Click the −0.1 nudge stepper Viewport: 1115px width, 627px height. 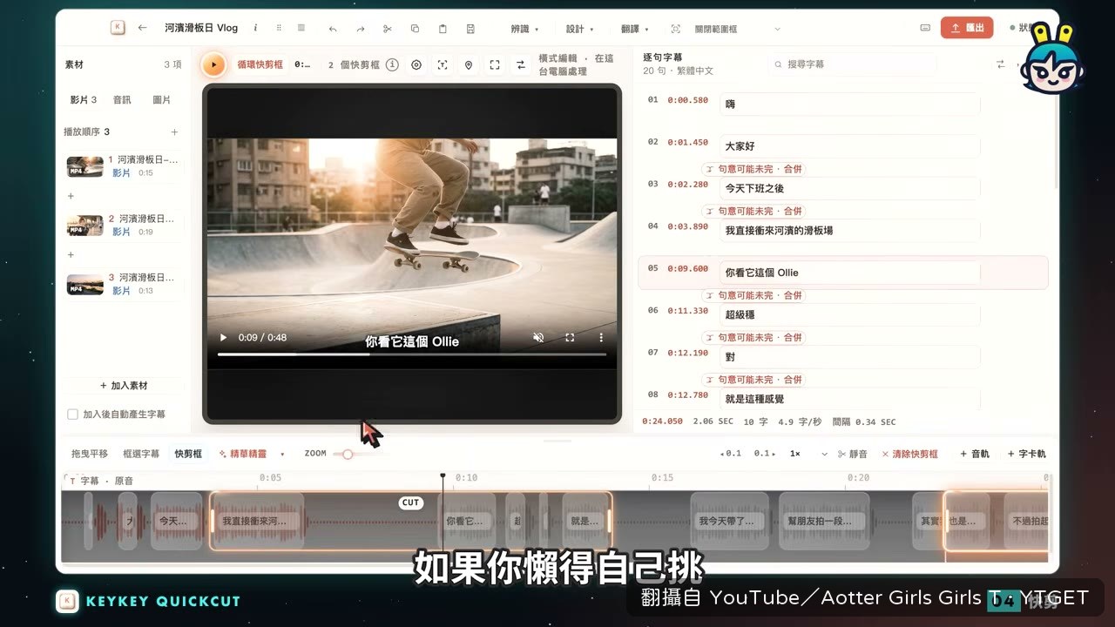click(x=731, y=454)
